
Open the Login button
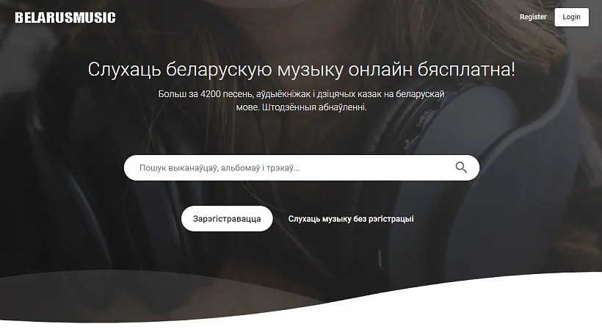point(571,17)
